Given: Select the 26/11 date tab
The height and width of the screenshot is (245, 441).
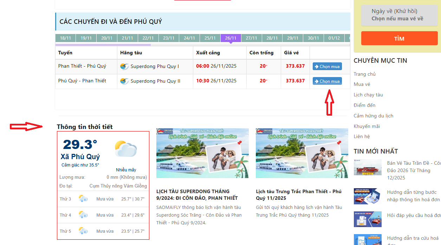Looking at the screenshot, I should pyautogui.click(x=231, y=38).
